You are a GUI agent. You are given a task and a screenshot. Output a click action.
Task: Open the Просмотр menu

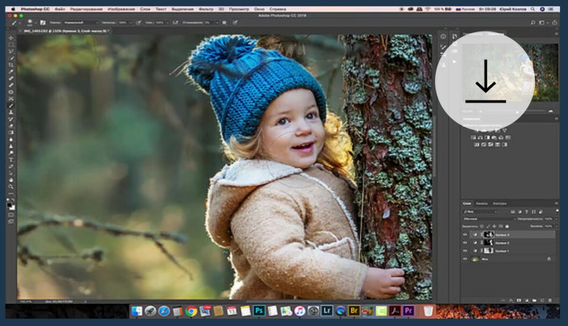point(239,9)
